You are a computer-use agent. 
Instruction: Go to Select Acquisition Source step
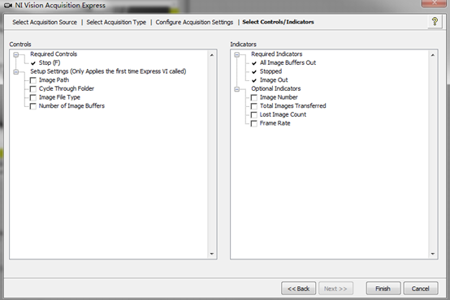point(45,22)
